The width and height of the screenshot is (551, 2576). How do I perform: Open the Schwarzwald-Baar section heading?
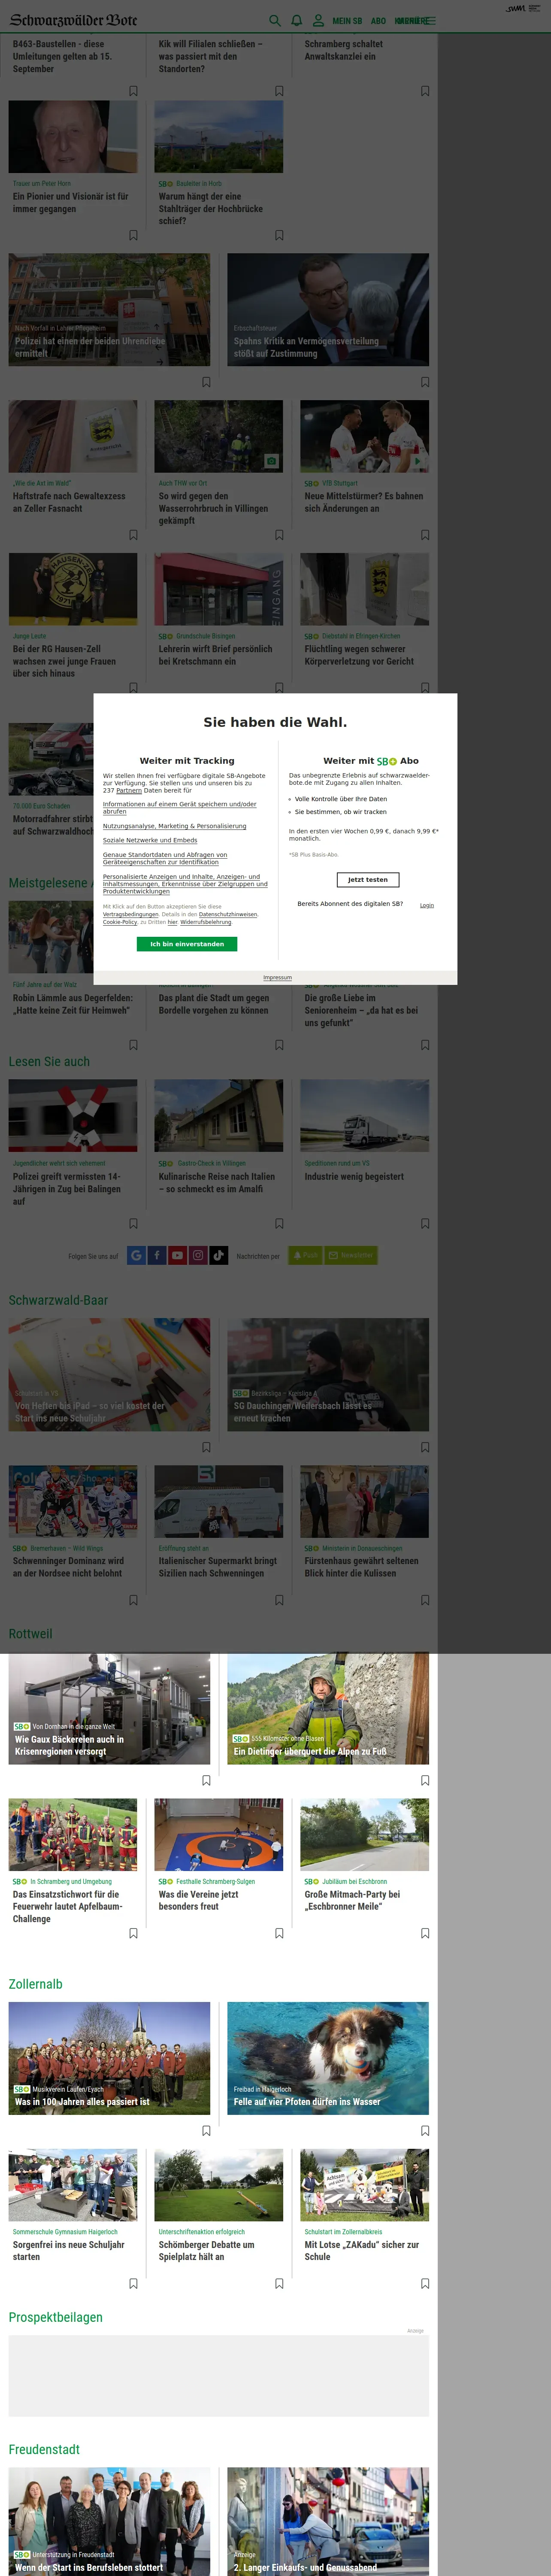tap(58, 1300)
